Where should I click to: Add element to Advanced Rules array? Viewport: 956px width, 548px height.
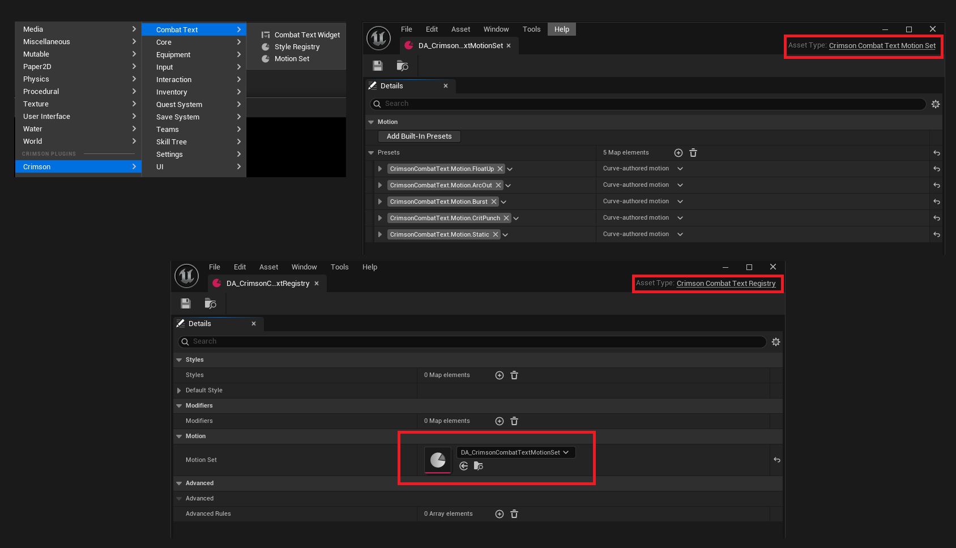pos(500,514)
